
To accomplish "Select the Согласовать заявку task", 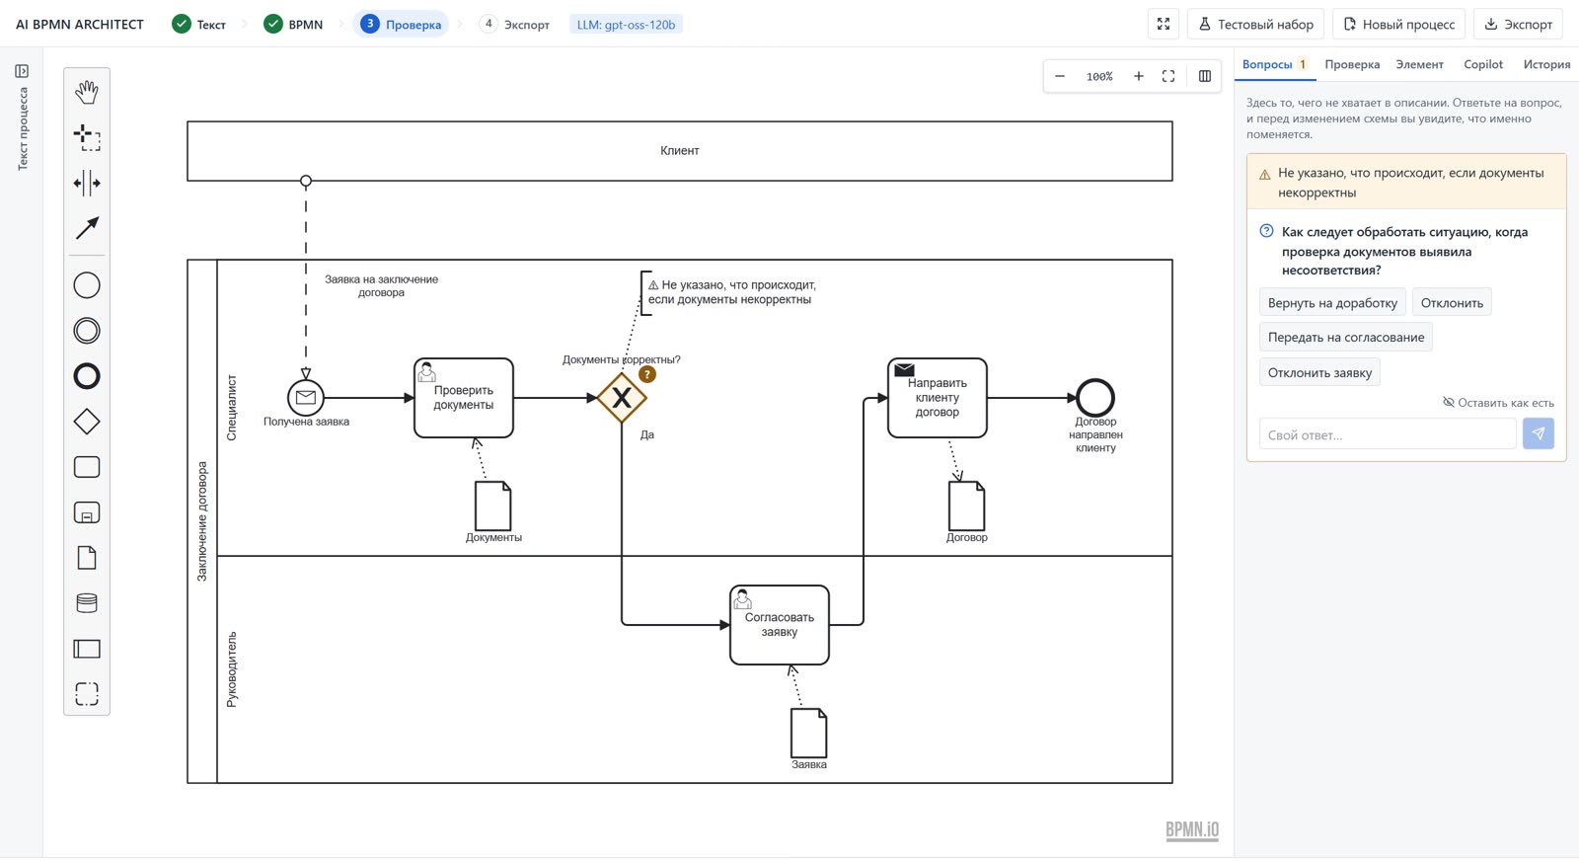I will click(780, 625).
